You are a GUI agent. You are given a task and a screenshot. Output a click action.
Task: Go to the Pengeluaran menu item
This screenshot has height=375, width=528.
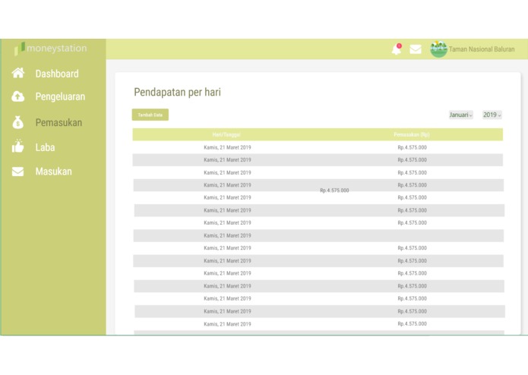(60, 96)
